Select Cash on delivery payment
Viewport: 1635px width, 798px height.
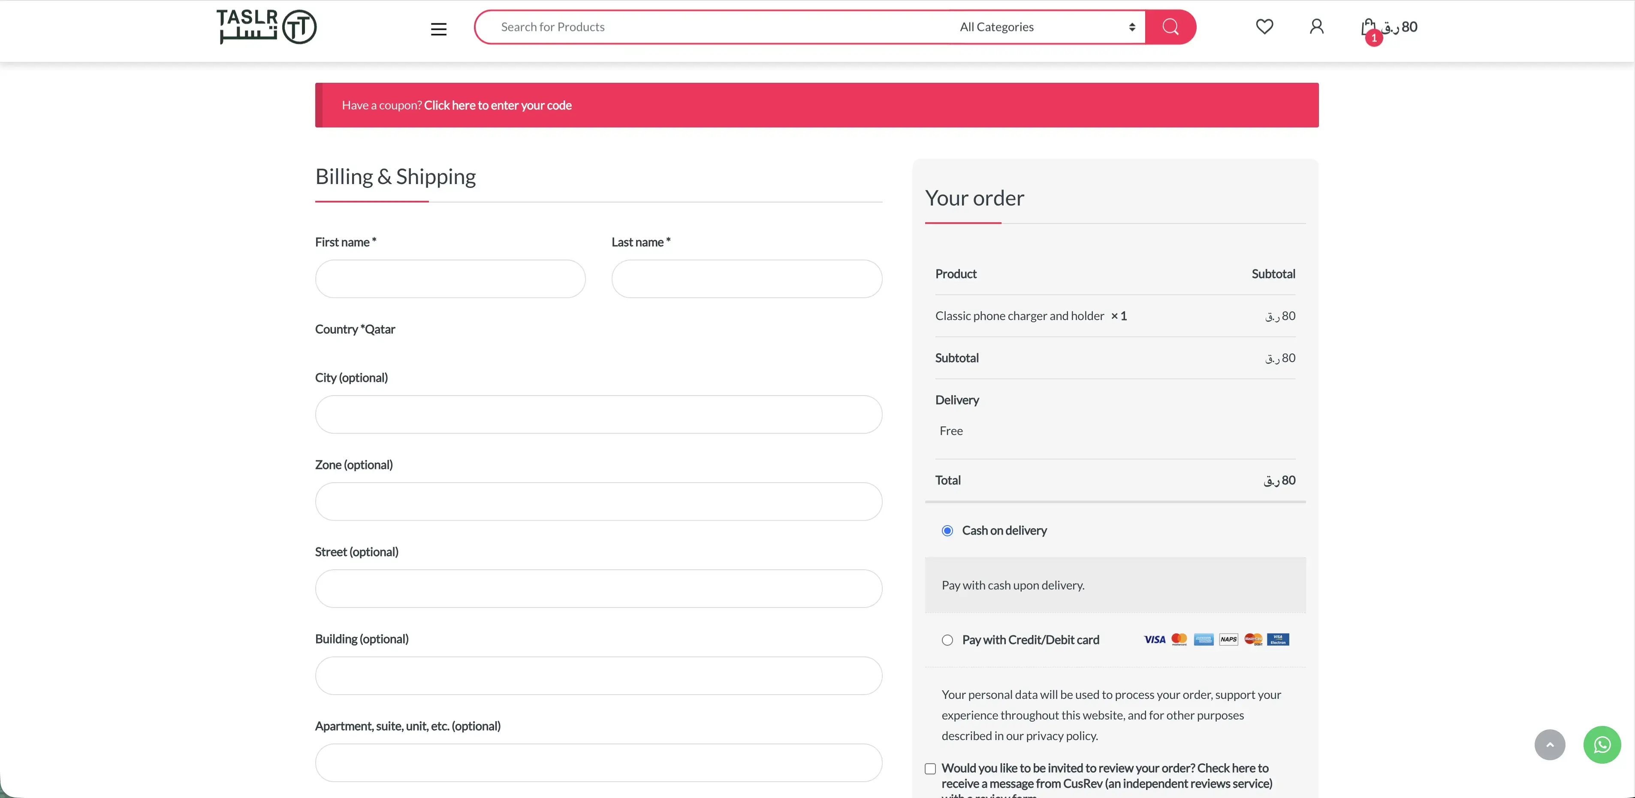[947, 531]
